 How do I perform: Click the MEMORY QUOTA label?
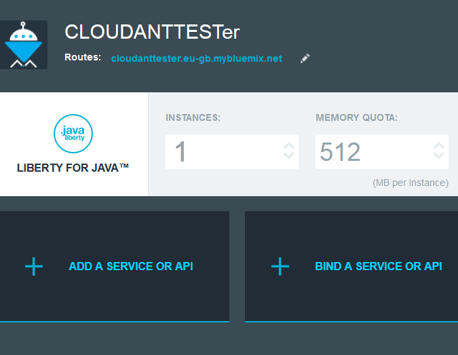(356, 117)
